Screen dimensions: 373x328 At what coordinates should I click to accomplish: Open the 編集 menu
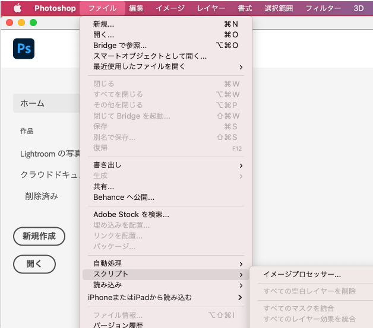pos(136,8)
